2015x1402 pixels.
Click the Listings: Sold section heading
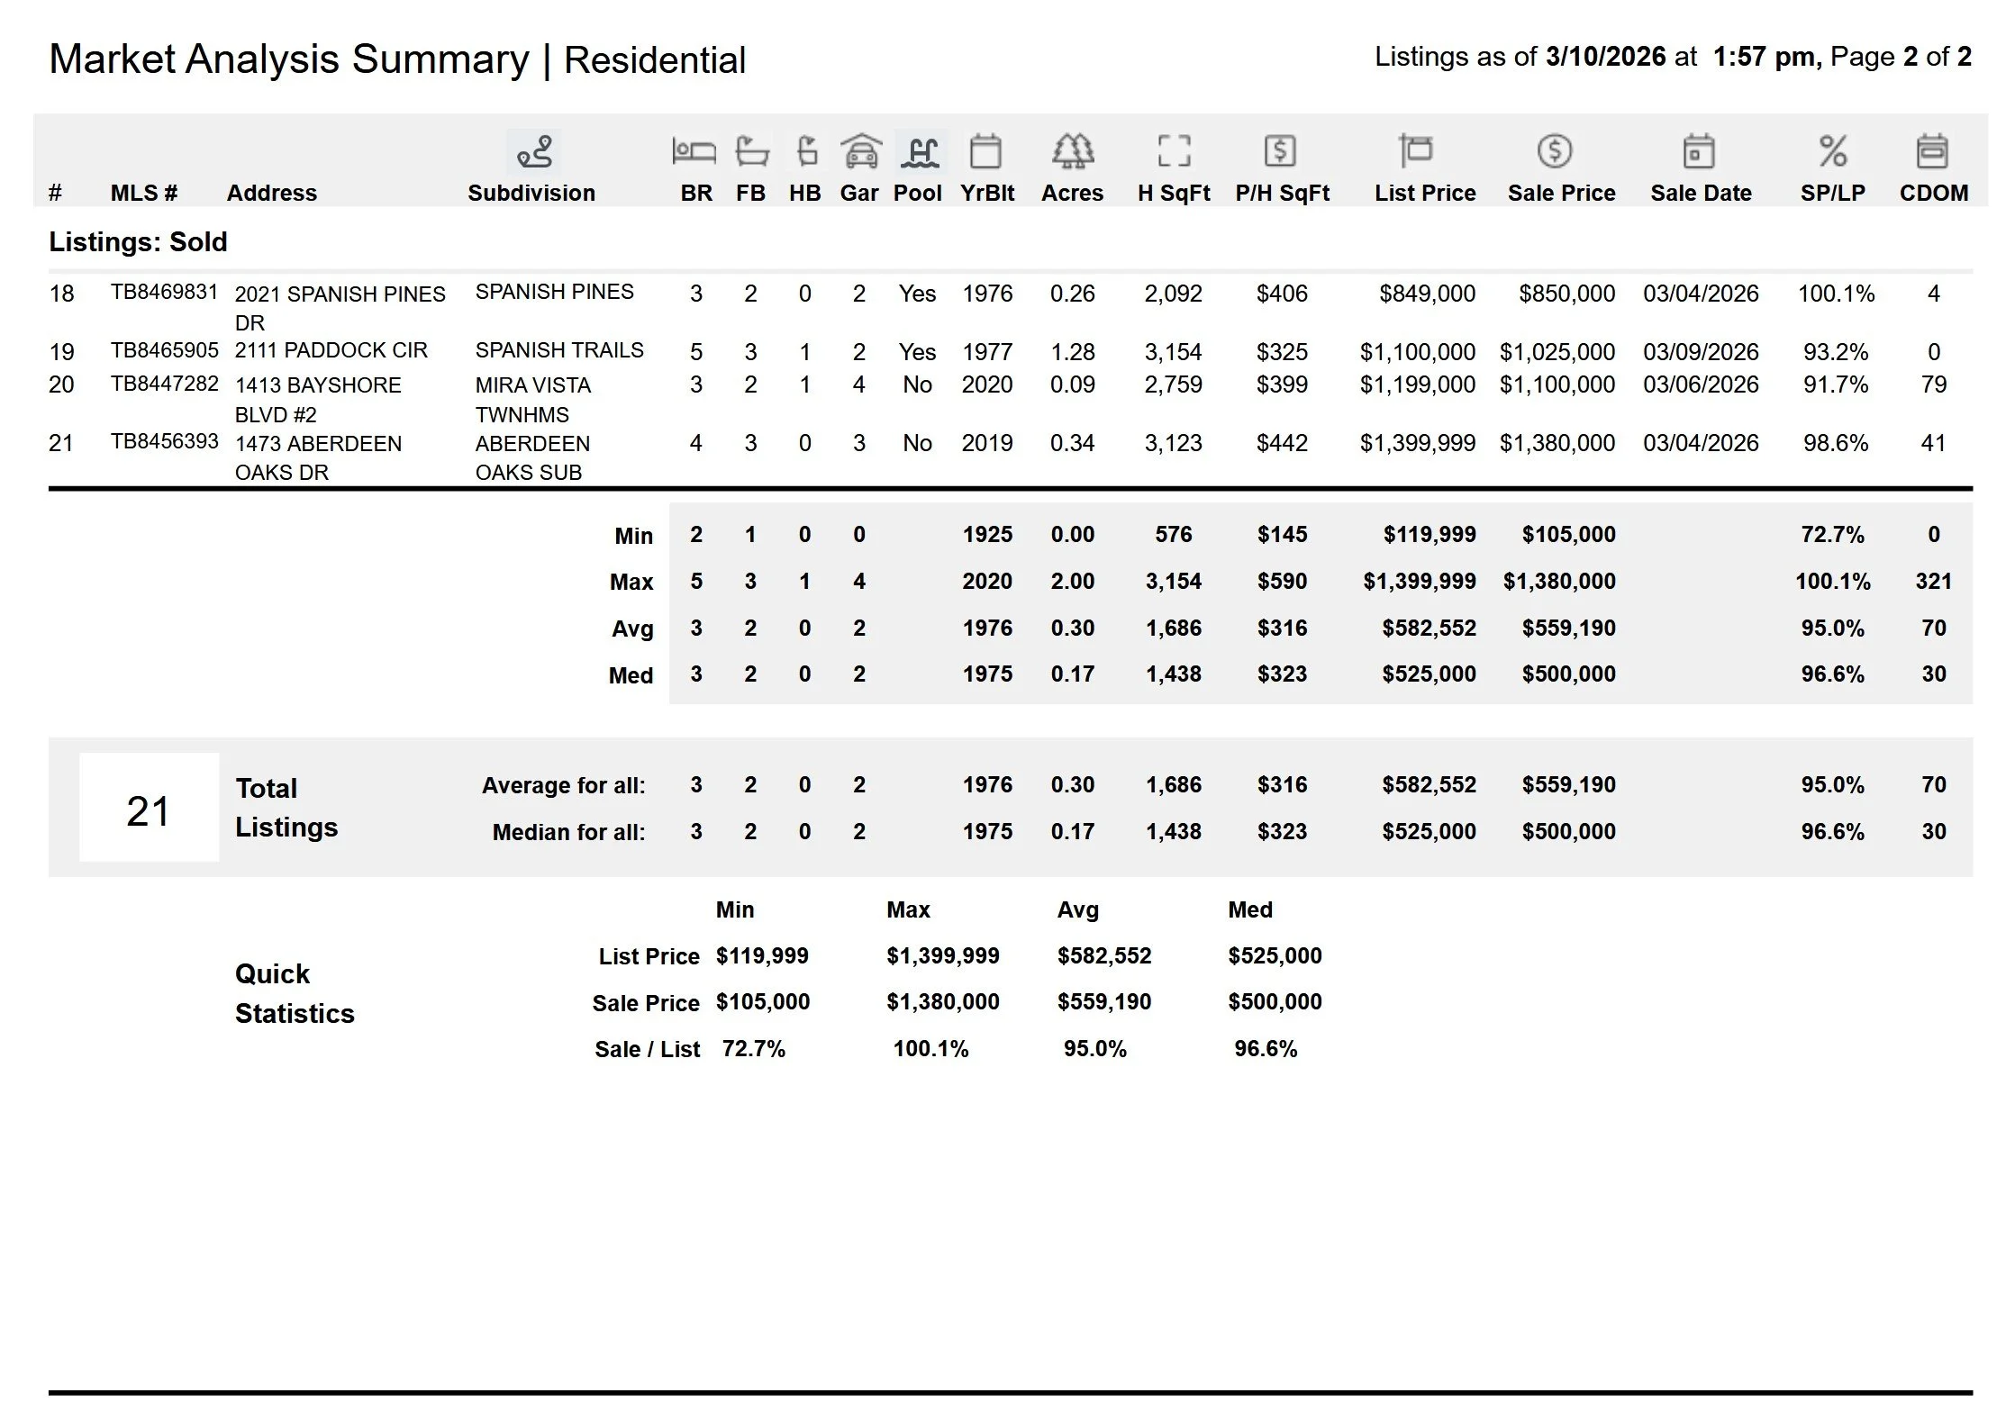(x=138, y=242)
